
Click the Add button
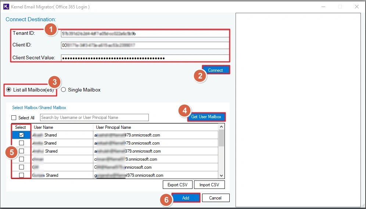click(186, 198)
